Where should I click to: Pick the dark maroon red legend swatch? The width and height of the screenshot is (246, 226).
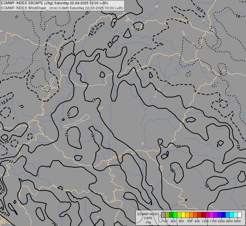click(x=203, y=215)
